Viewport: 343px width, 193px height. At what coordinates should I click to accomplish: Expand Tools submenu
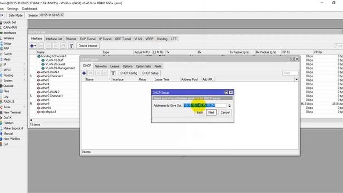(7, 107)
